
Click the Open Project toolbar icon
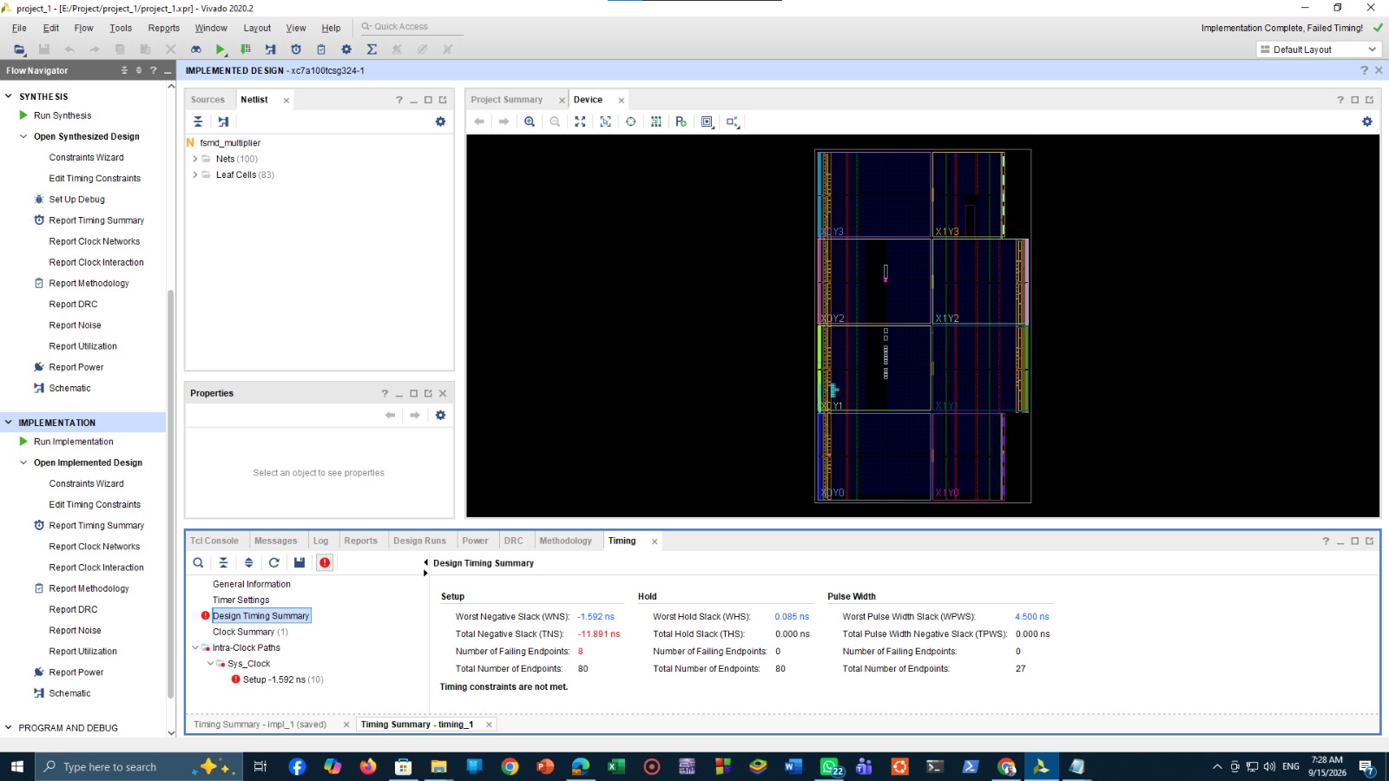click(x=19, y=49)
